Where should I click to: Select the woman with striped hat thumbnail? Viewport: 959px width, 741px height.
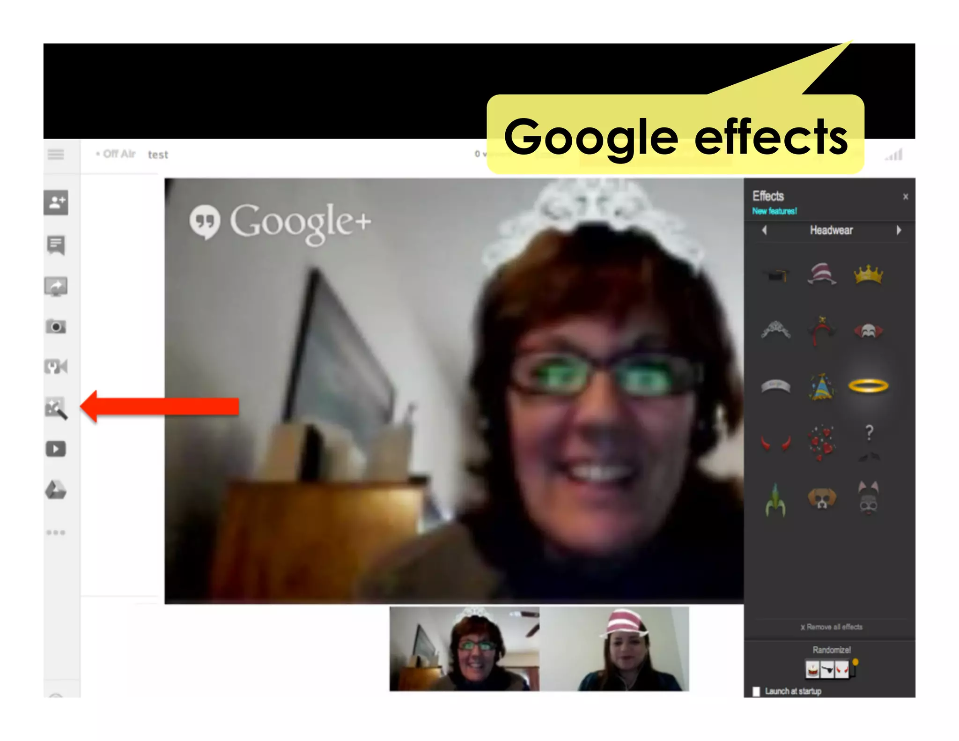[614, 649]
